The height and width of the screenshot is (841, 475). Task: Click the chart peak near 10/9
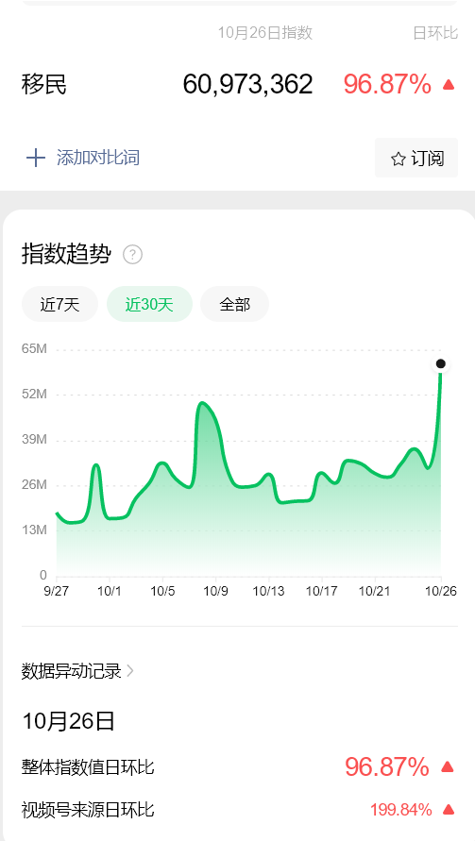[202, 403]
